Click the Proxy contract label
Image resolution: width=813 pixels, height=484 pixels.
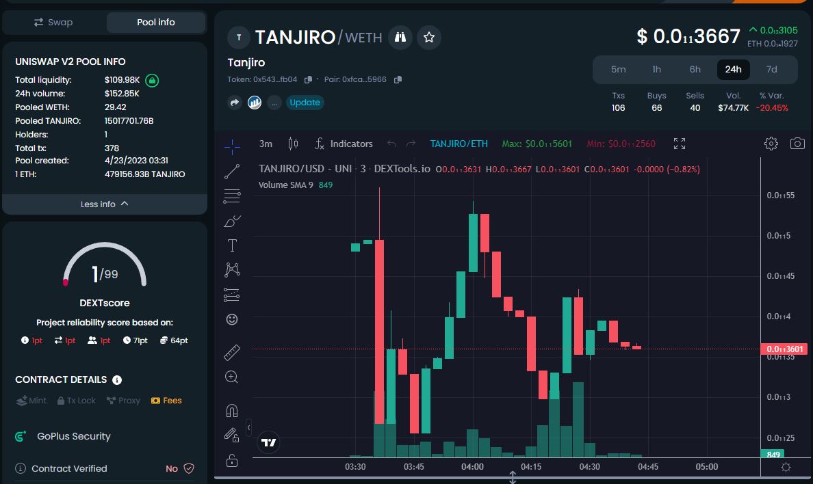(123, 401)
